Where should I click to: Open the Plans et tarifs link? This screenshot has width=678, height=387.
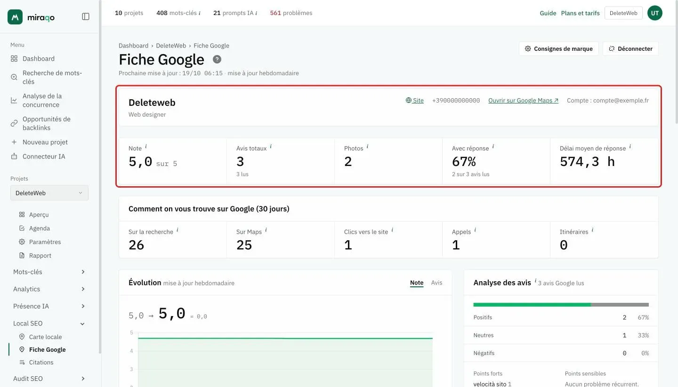click(x=581, y=13)
